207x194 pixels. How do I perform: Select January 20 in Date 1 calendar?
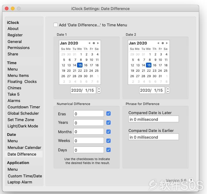click(x=69, y=71)
